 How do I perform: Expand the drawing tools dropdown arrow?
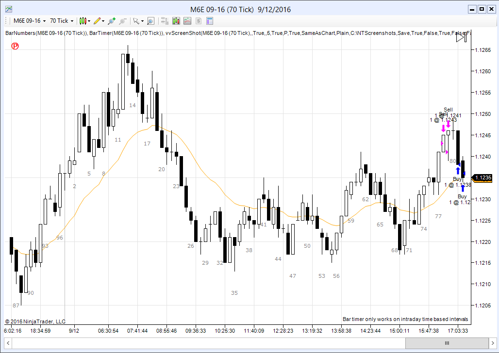[x=103, y=21]
